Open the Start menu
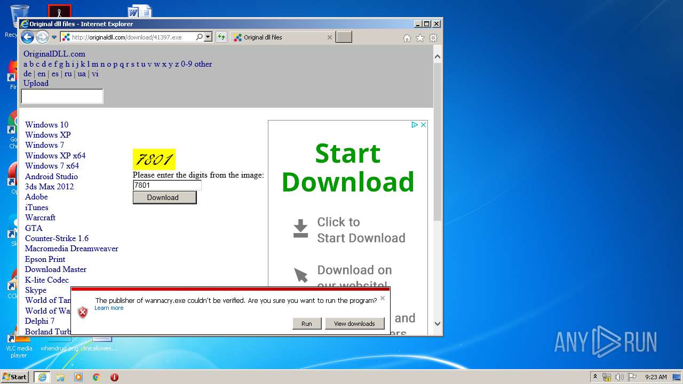This screenshot has width=683, height=384. click(15, 377)
